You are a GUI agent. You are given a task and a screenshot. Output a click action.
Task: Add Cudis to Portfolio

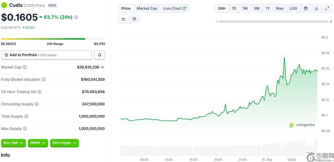point(47,55)
